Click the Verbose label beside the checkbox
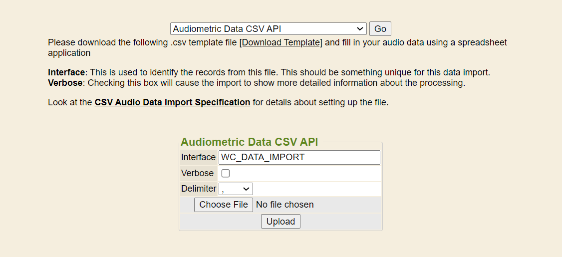The image size is (562, 257). tap(197, 173)
